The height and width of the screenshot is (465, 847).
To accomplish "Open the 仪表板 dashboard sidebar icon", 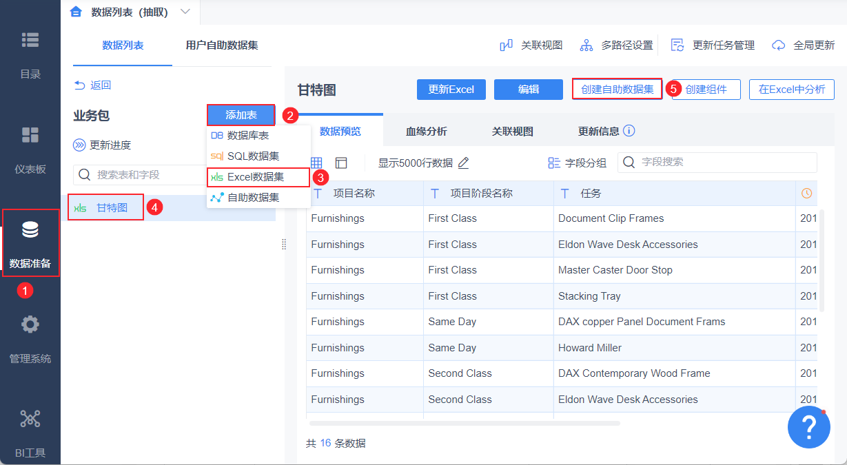I will (x=30, y=134).
